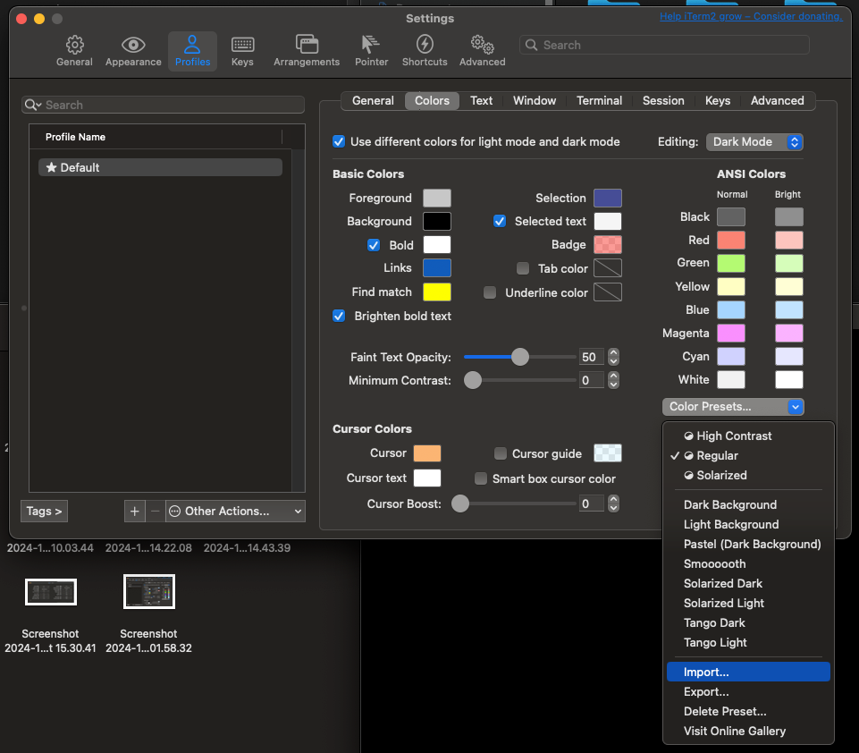Open the Color Presets dropdown

732,407
